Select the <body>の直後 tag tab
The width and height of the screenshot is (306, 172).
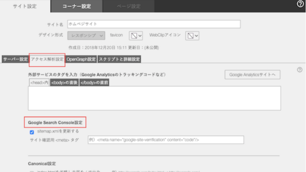tap(64, 83)
